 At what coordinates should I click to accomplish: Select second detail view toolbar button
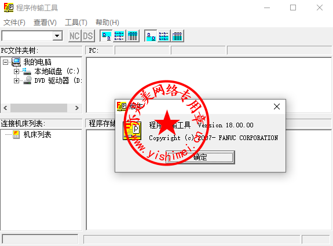[x=177, y=36]
